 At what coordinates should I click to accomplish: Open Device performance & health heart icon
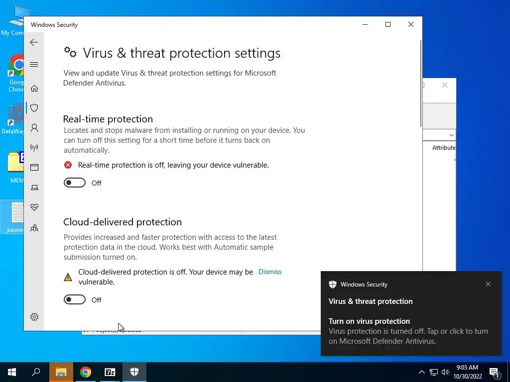34,207
